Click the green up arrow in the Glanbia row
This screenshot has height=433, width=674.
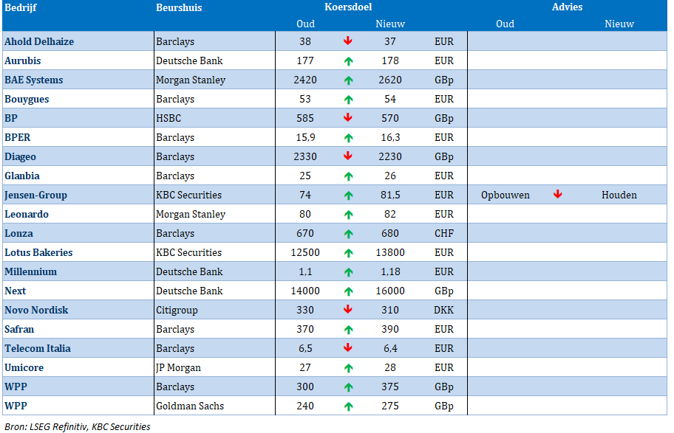(x=348, y=176)
